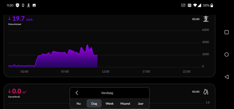The image size is (234, 109).
Task: Tap the purple down-arrow beside 19.7 kWh
Action: (x=10, y=19)
